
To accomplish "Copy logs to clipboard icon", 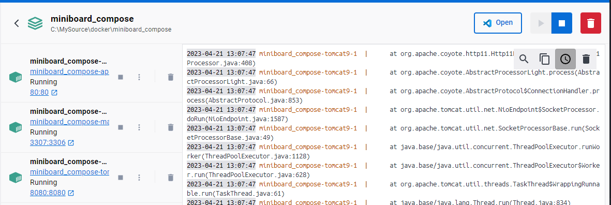I will [x=544, y=59].
